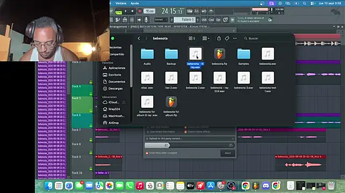Open the microphone recording icon in toolbar
The height and width of the screenshot is (193, 345).
click(146, 20)
